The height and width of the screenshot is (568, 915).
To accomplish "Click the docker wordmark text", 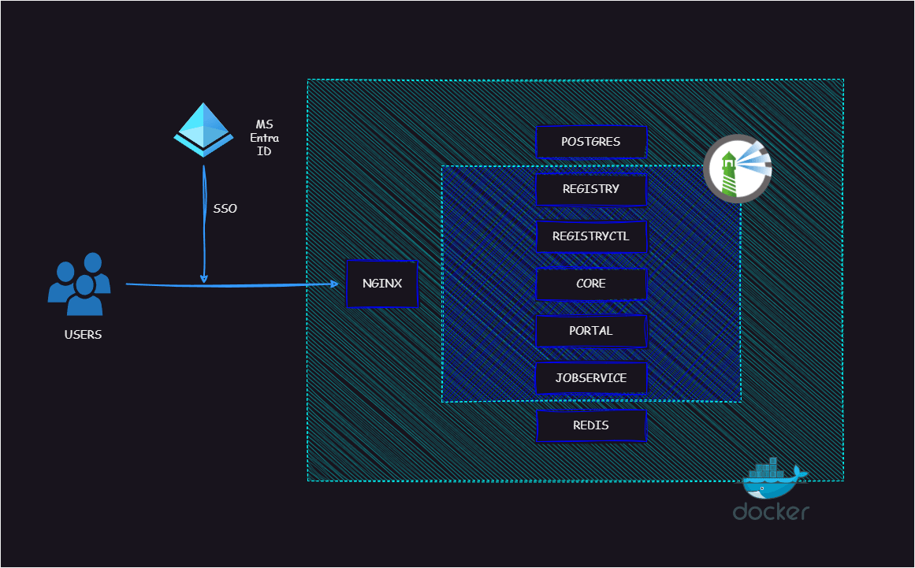I will click(x=771, y=511).
